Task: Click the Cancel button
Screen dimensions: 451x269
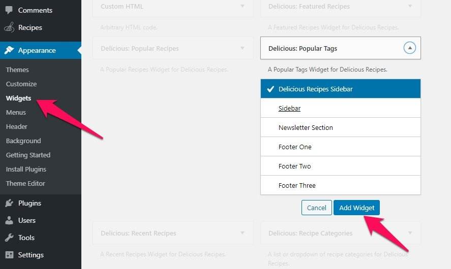Action: tap(316, 208)
